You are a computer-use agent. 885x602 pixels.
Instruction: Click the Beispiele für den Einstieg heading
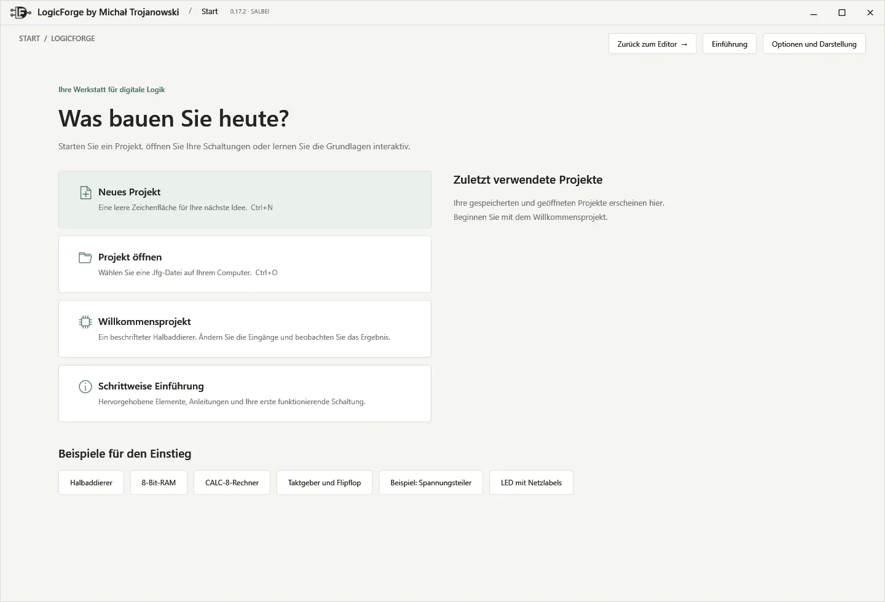[x=125, y=454]
